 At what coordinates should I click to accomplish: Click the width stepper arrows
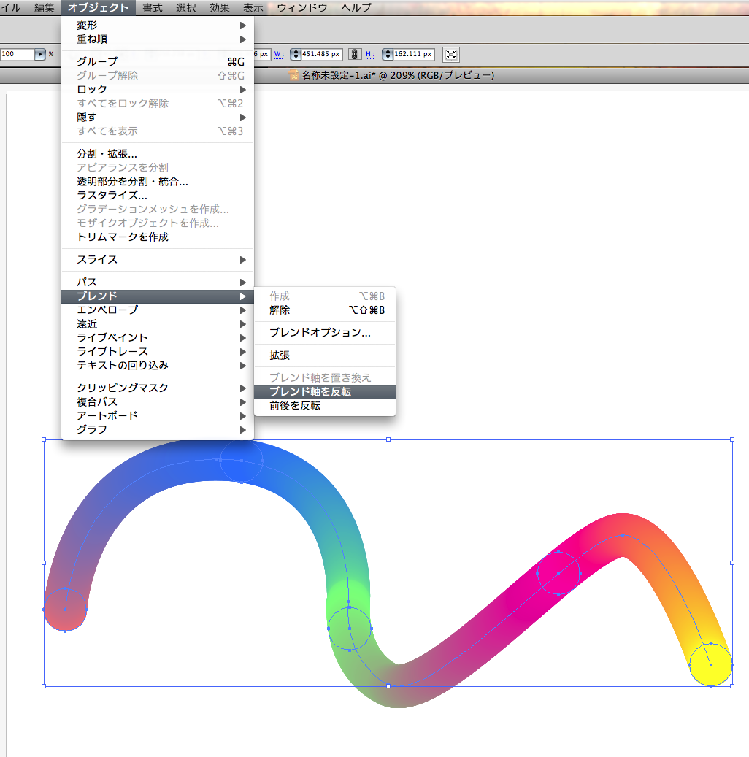[x=296, y=55]
